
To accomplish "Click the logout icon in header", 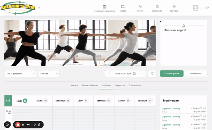I will point(207,8).
